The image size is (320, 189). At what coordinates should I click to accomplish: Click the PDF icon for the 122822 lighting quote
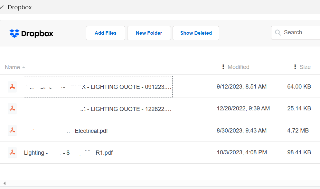tap(12, 108)
